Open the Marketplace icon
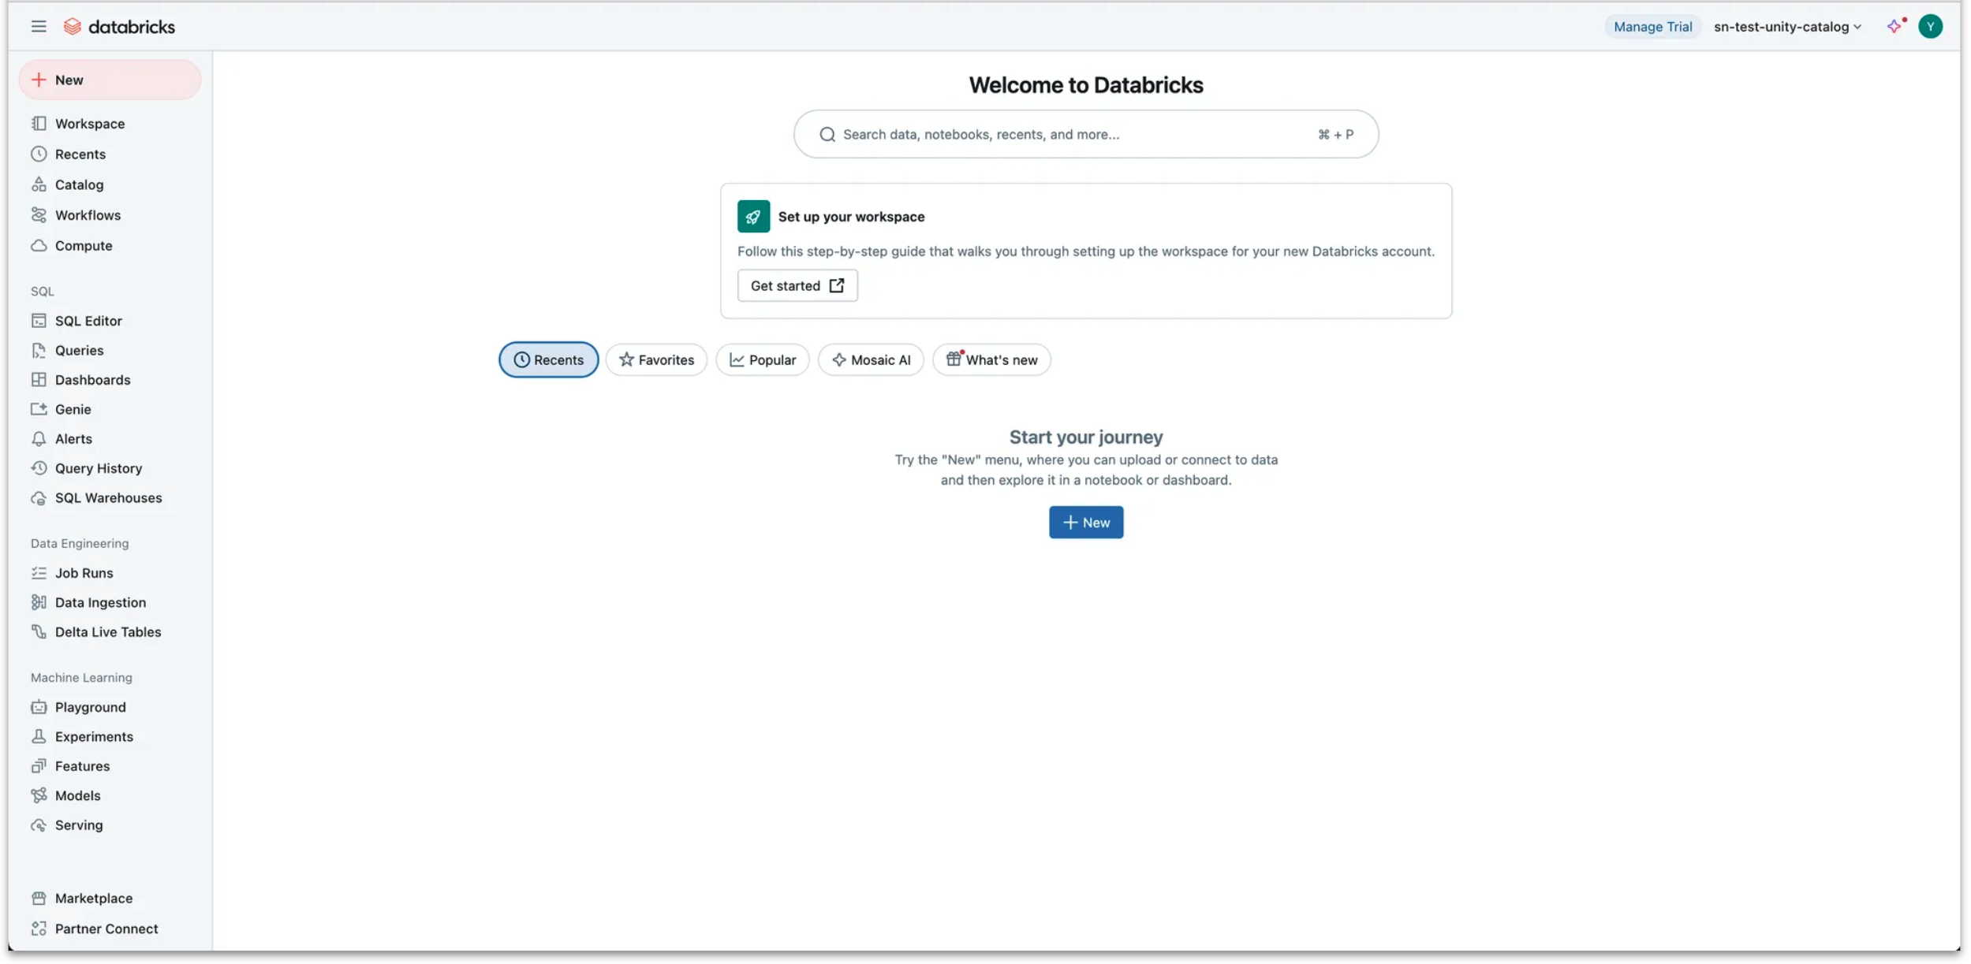The image size is (1971, 964). (38, 899)
